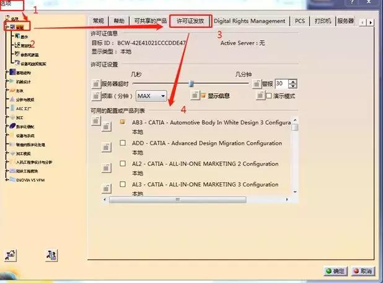Image resolution: width=383 pixels, height=283 pixels.
Task: Switch to the Digital Rights Management tab
Action: 250,21
